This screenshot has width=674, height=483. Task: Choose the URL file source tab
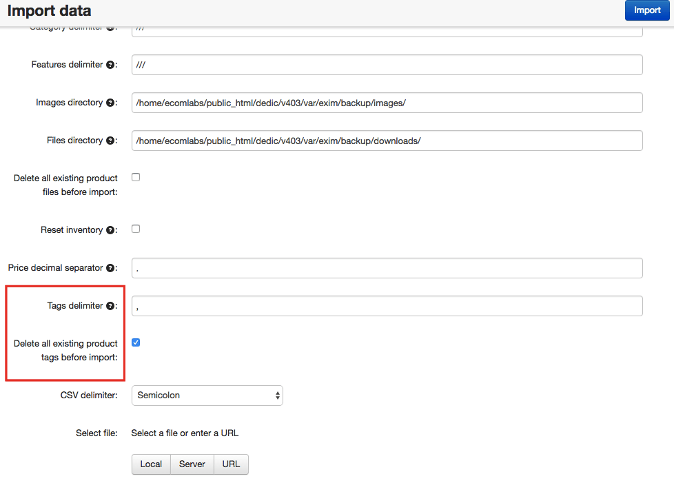coord(231,464)
